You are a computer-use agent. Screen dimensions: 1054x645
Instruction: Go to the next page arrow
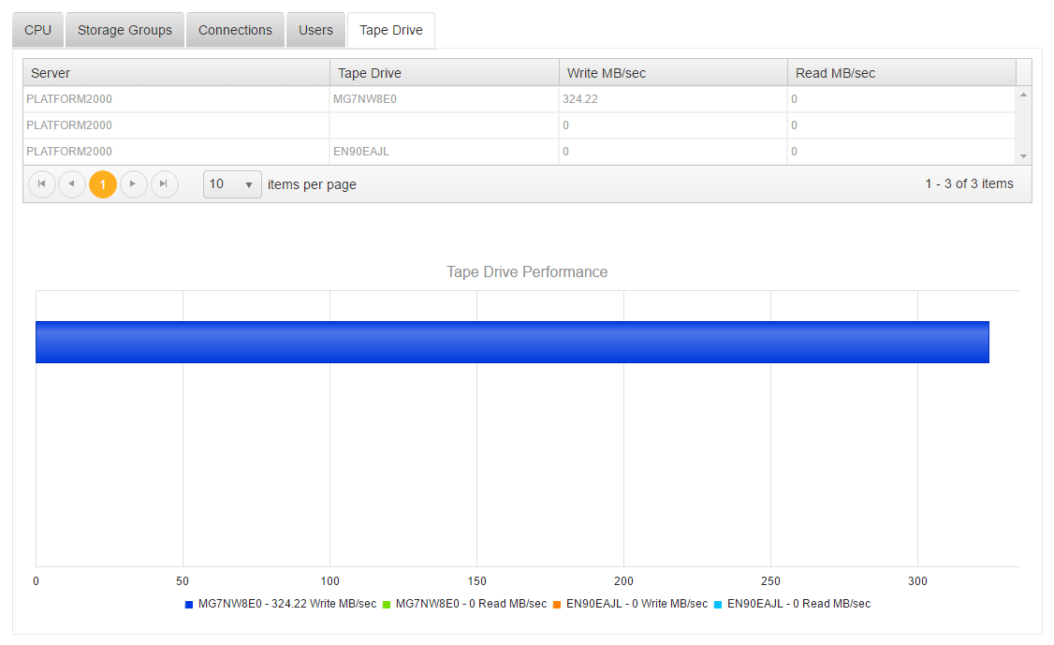(133, 184)
